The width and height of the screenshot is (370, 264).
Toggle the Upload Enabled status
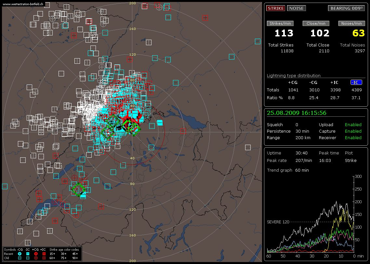point(353,125)
